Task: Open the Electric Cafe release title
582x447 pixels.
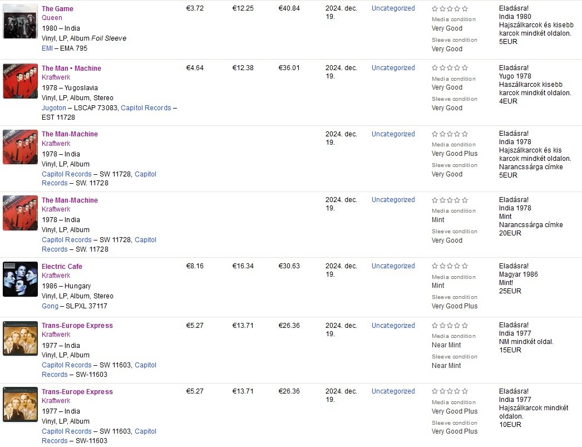Action: (x=62, y=267)
